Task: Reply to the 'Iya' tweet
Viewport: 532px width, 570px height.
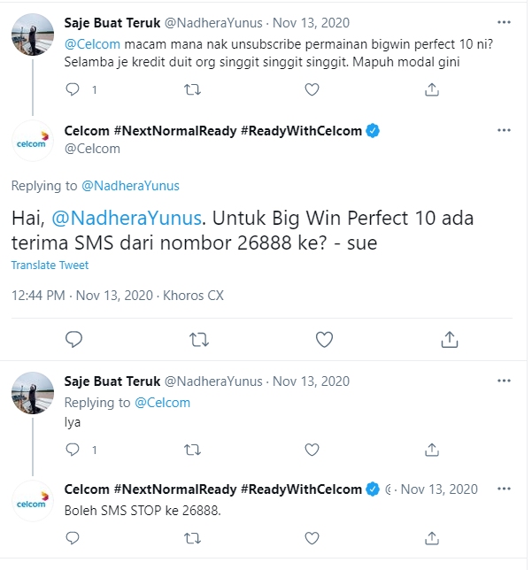Action: coord(73,451)
